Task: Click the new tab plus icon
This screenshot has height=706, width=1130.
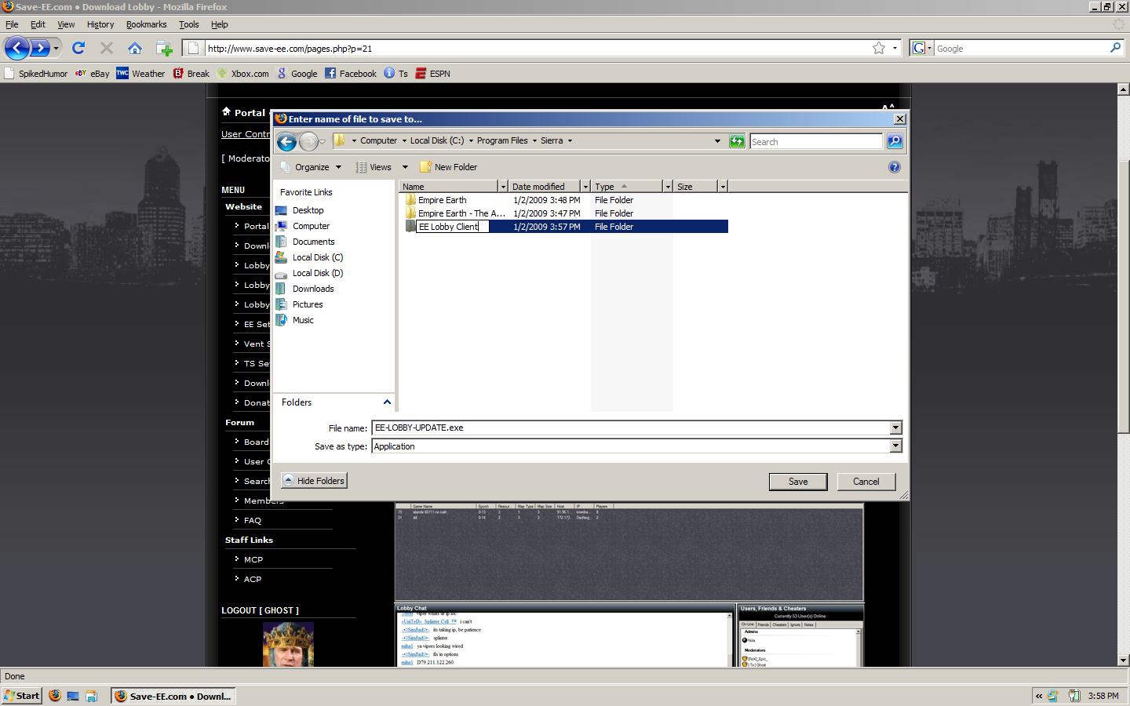Action: (164, 49)
